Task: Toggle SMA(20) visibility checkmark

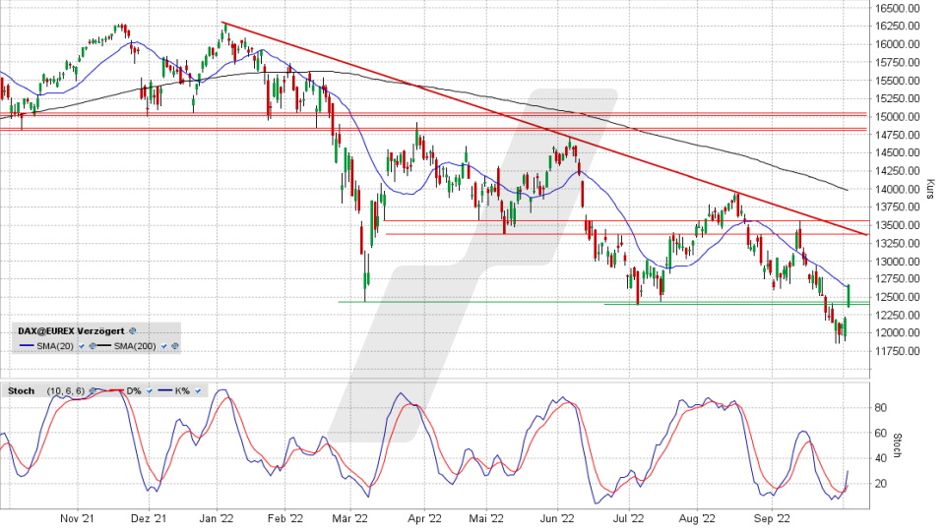Action: (x=82, y=346)
